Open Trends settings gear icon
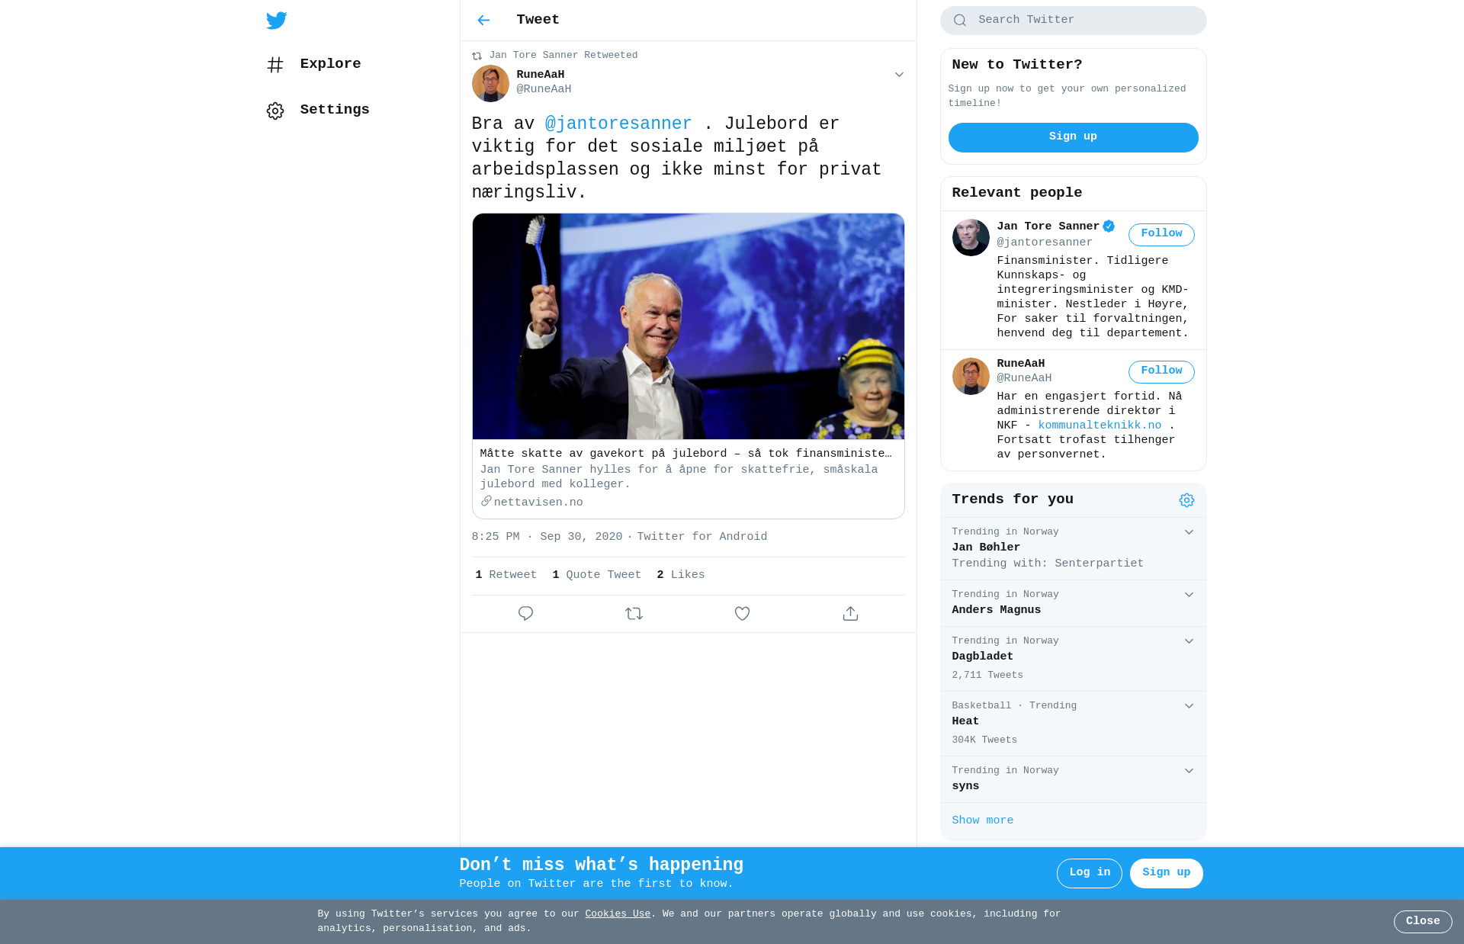The width and height of the screenshot is (1464, 944). pos(1186,500)
